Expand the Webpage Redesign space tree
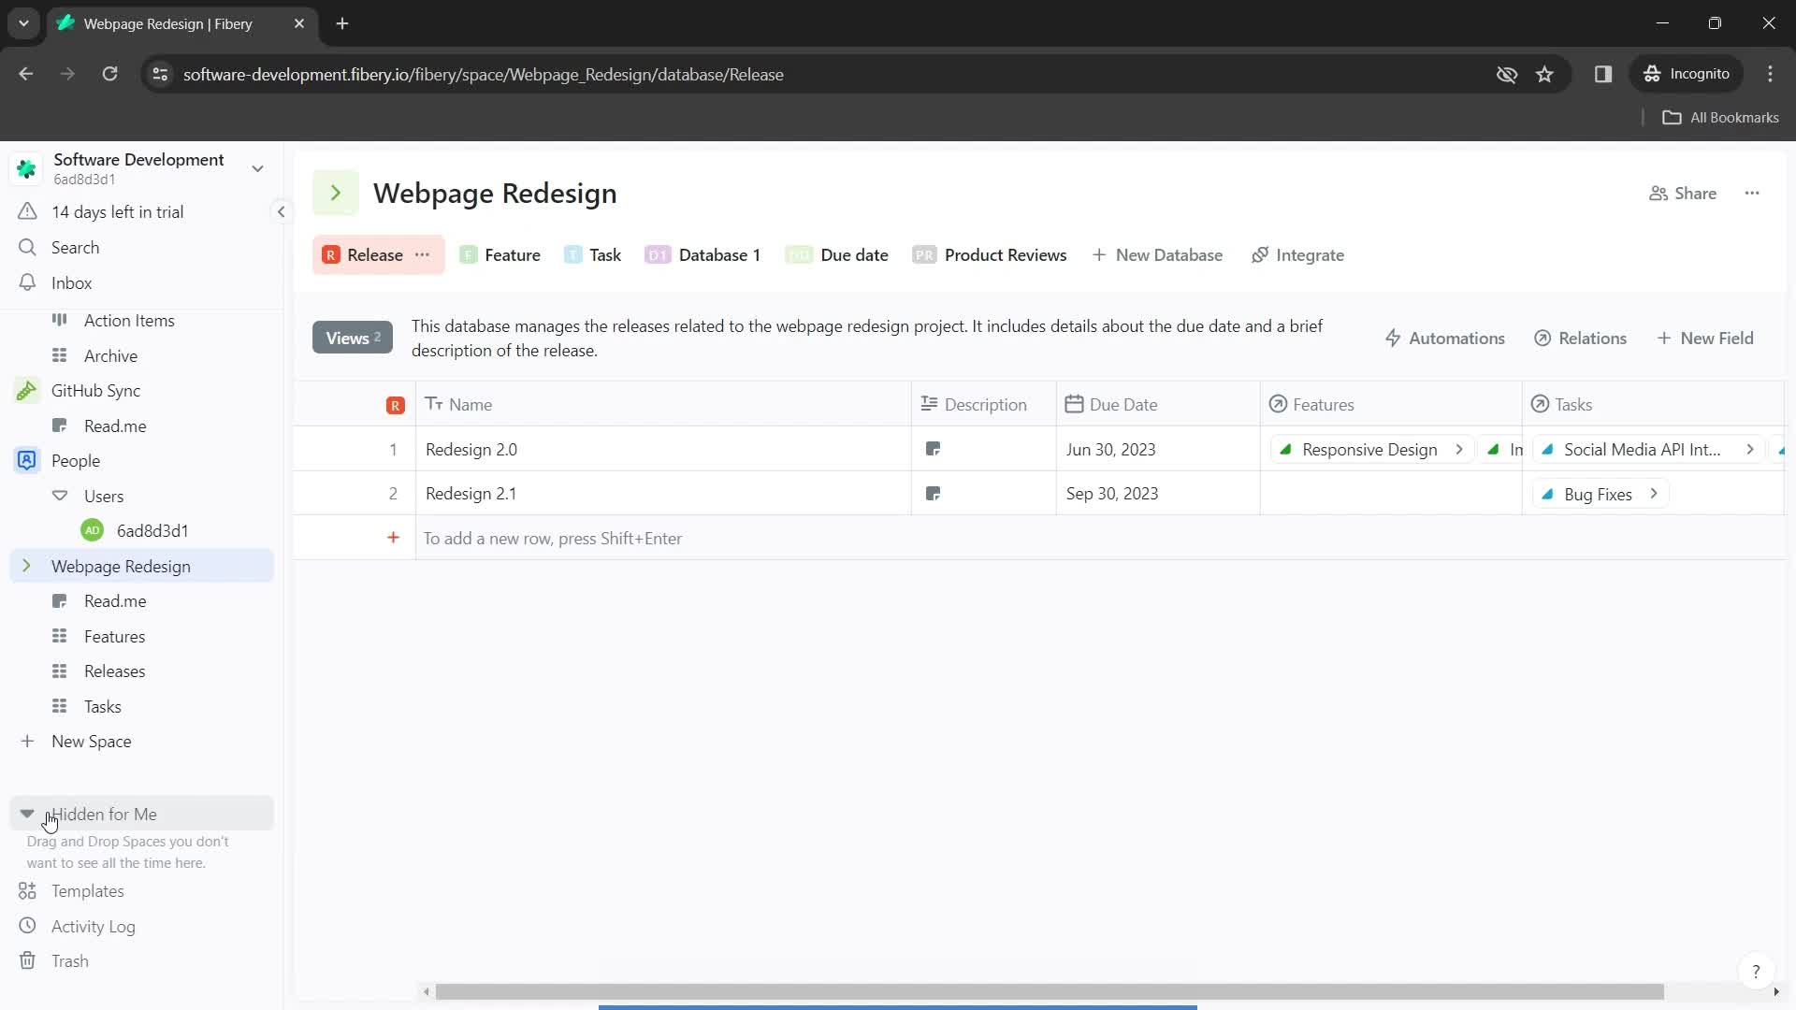The height and width of the screenshot is (1010, 1796). pos(26,566)
